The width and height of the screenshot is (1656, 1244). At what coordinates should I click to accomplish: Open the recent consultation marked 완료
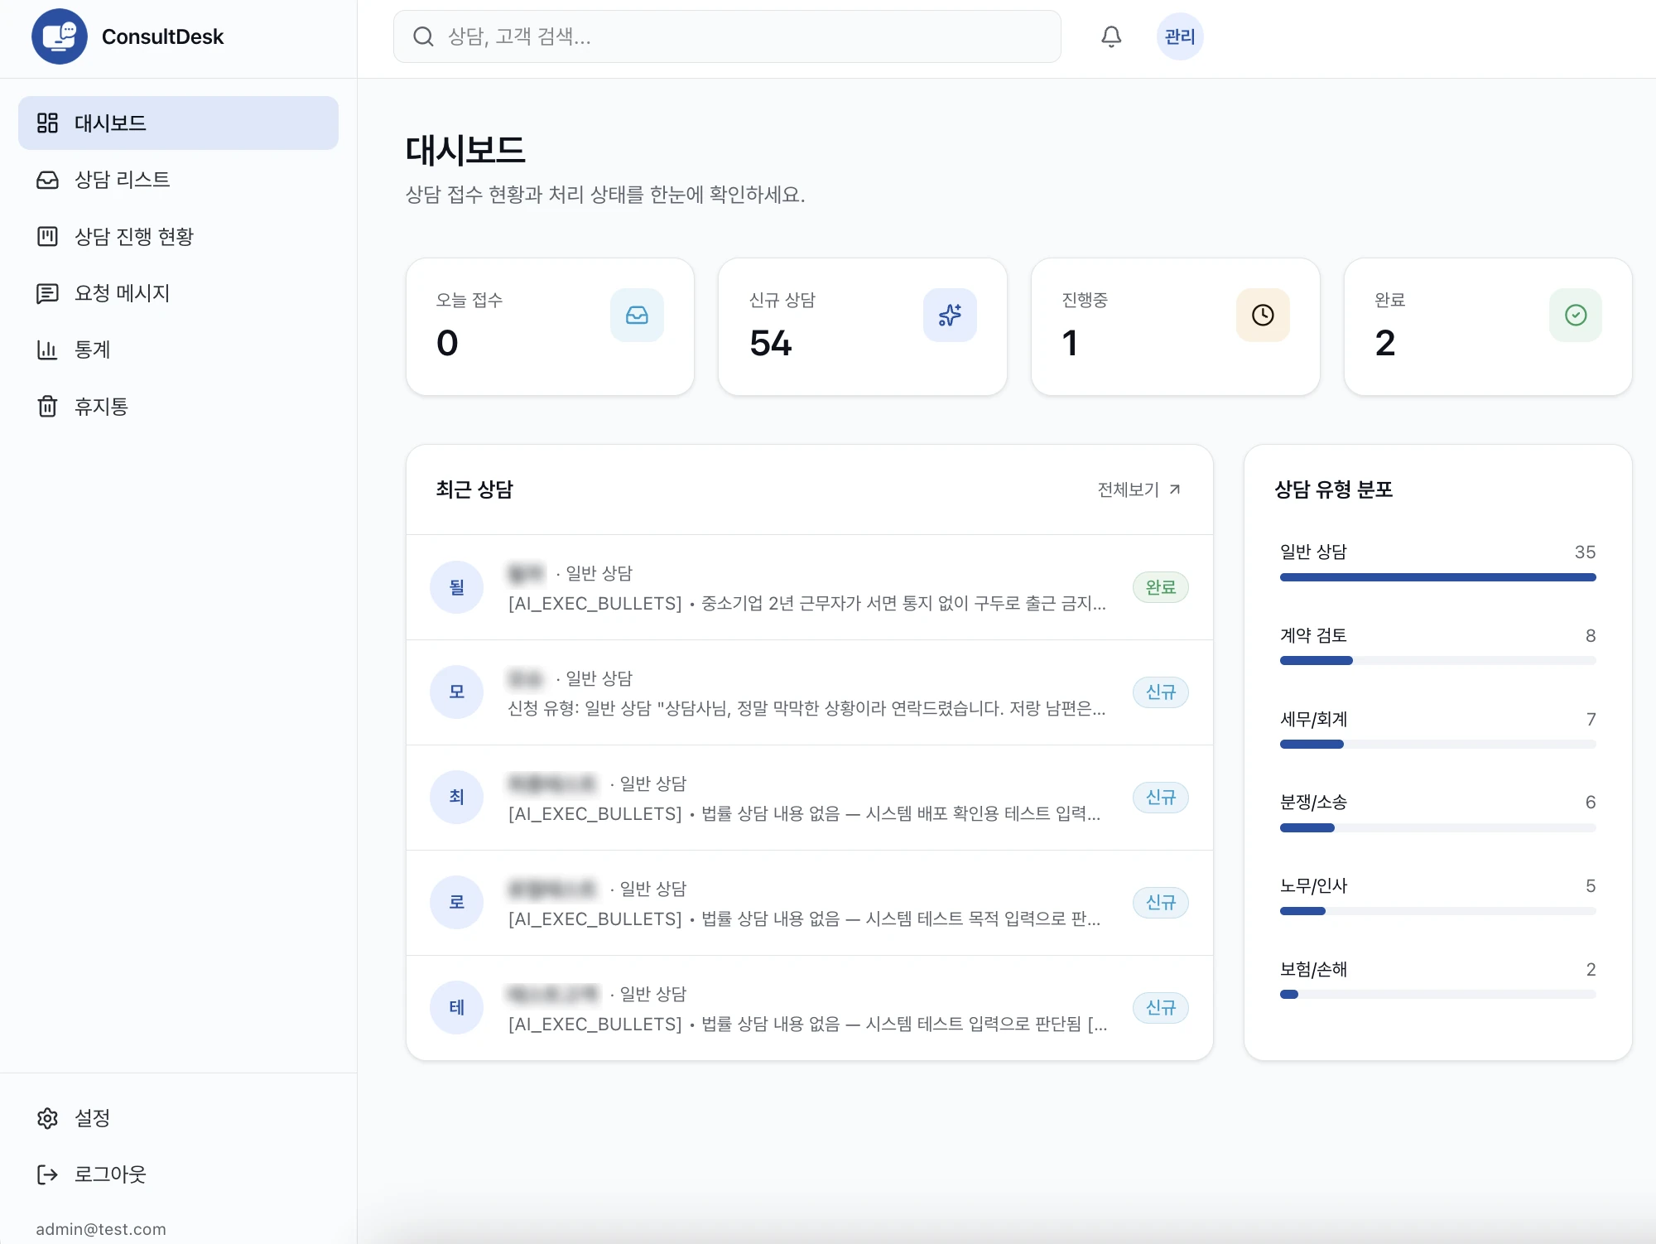[810, 587]
